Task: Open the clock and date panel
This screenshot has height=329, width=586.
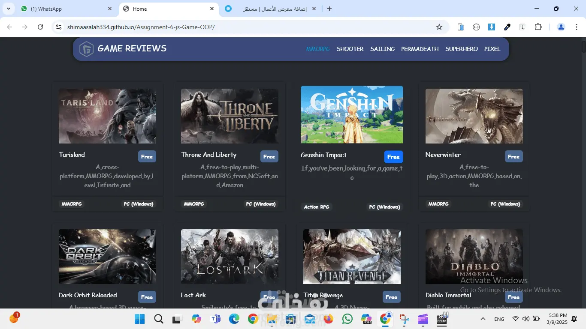Action: pos(557,319)
